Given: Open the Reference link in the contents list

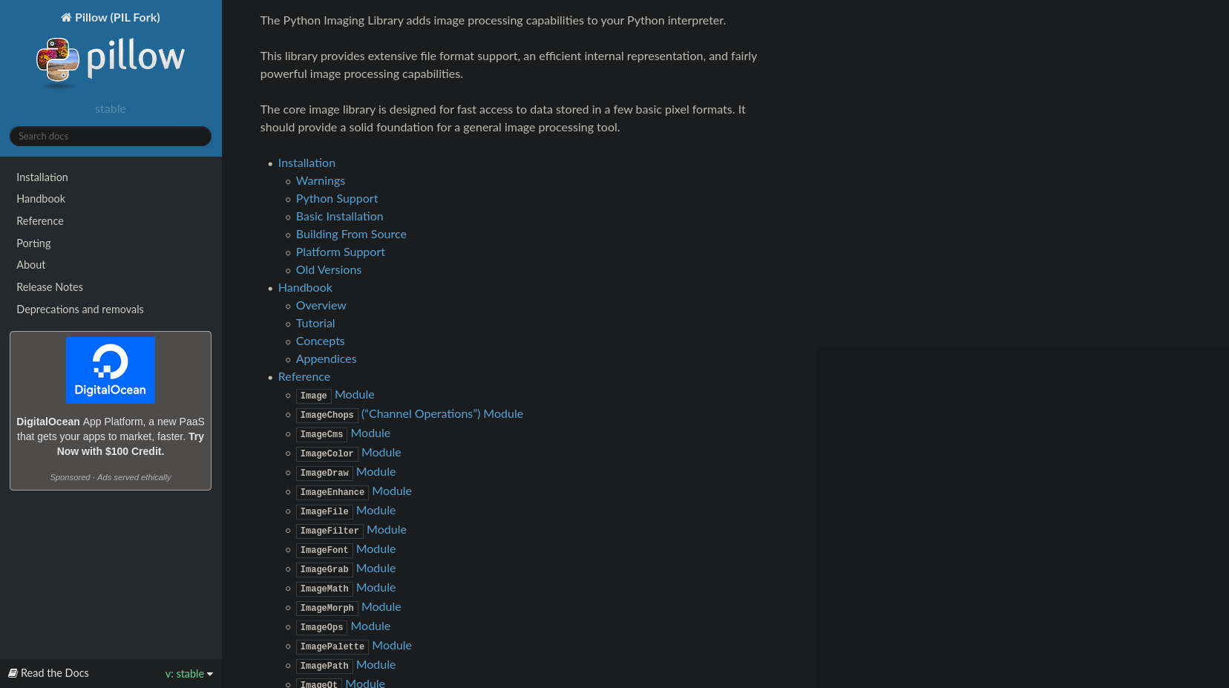Looking at the screenshot, I should pyautogui.click(x=304, y=377).
